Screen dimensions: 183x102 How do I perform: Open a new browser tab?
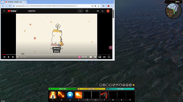pos(29,2)
